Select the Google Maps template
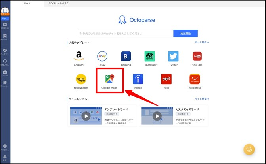This screenshot has width=266, height=164. click(109, 81)
